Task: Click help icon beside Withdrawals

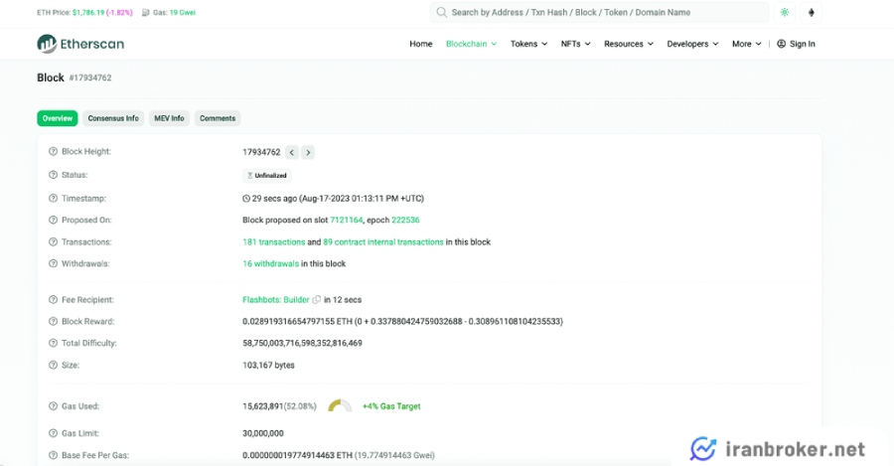Action: pos(53,263)
